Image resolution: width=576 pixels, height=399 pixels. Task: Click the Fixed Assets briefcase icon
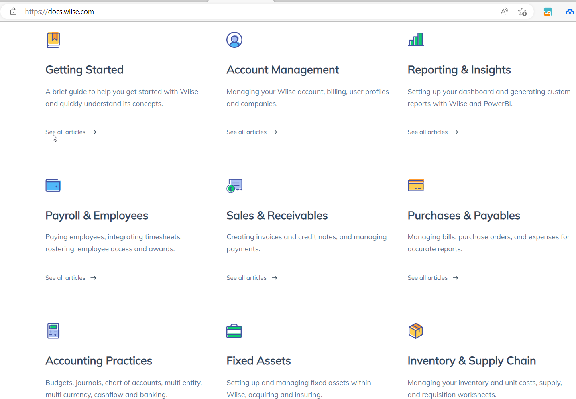(234, 331)
